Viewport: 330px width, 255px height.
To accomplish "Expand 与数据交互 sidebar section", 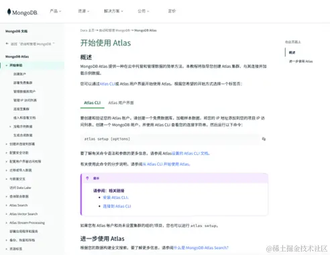I will point(7,179).
